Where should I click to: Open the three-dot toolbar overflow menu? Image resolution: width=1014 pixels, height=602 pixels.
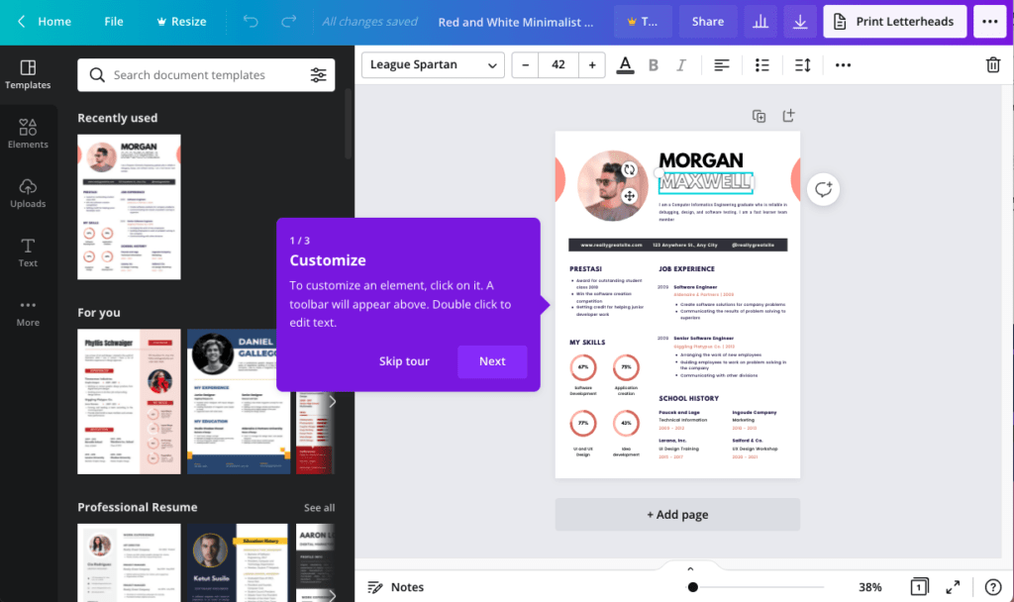[843, 65]
